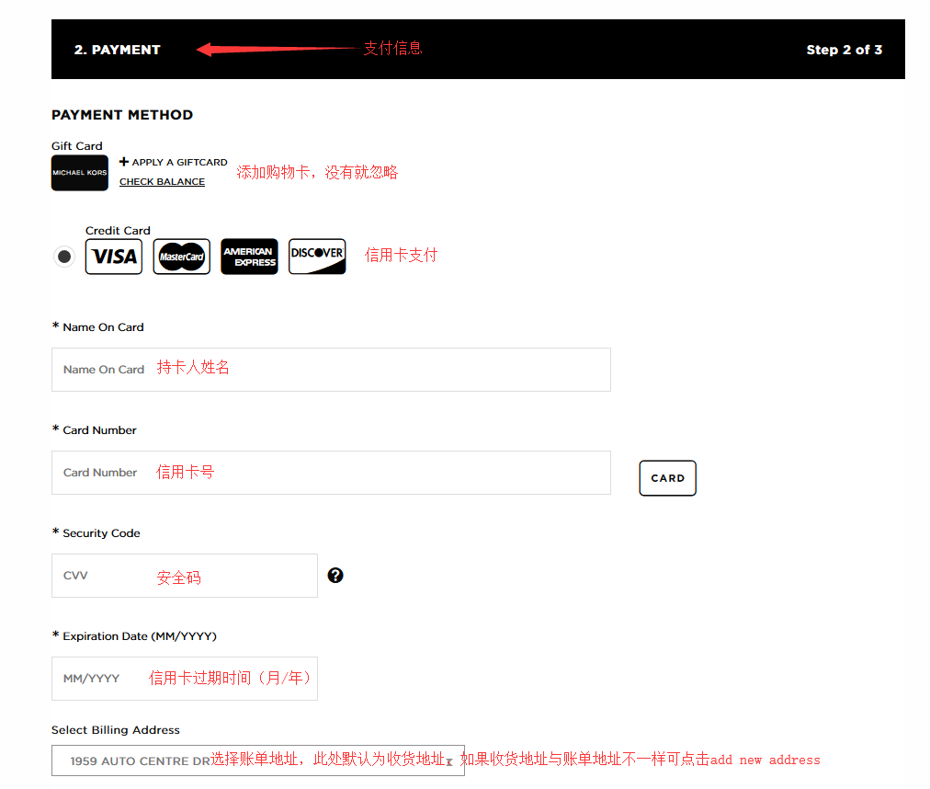The image size is (930, 789).
Task: Click the Step 2 of 3 indicator
Action: [x=844, y=50]
